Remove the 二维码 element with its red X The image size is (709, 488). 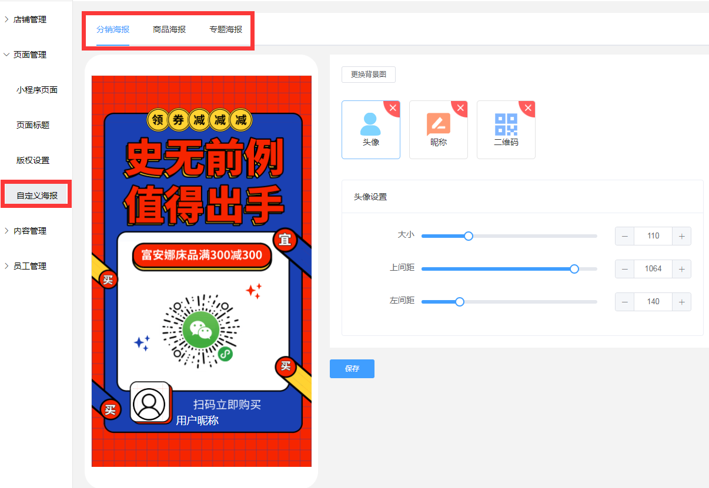[529, 107]
